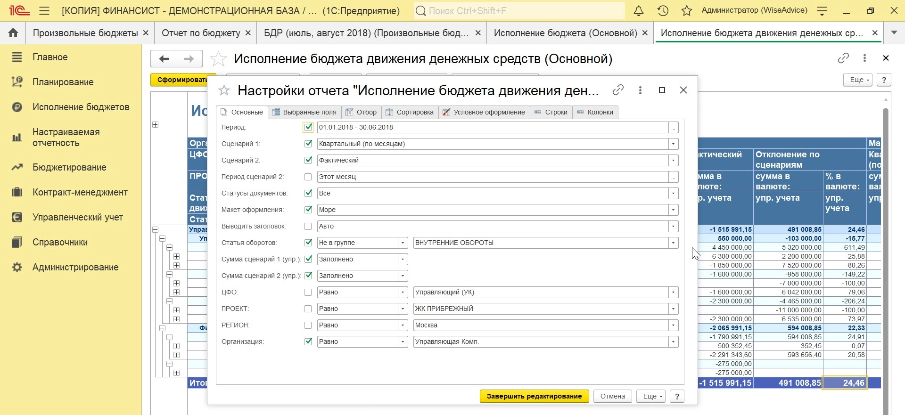The image size is (905, 415).
Task: Open the history clock icon
Action: pos(663,11)
